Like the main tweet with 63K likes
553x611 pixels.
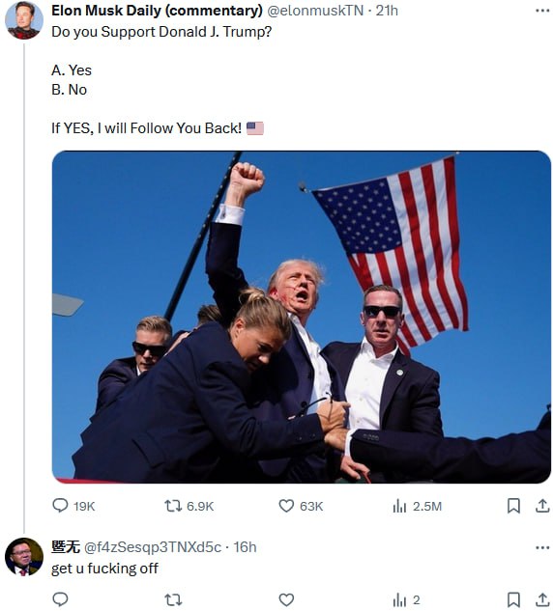(x=301, y=506)
